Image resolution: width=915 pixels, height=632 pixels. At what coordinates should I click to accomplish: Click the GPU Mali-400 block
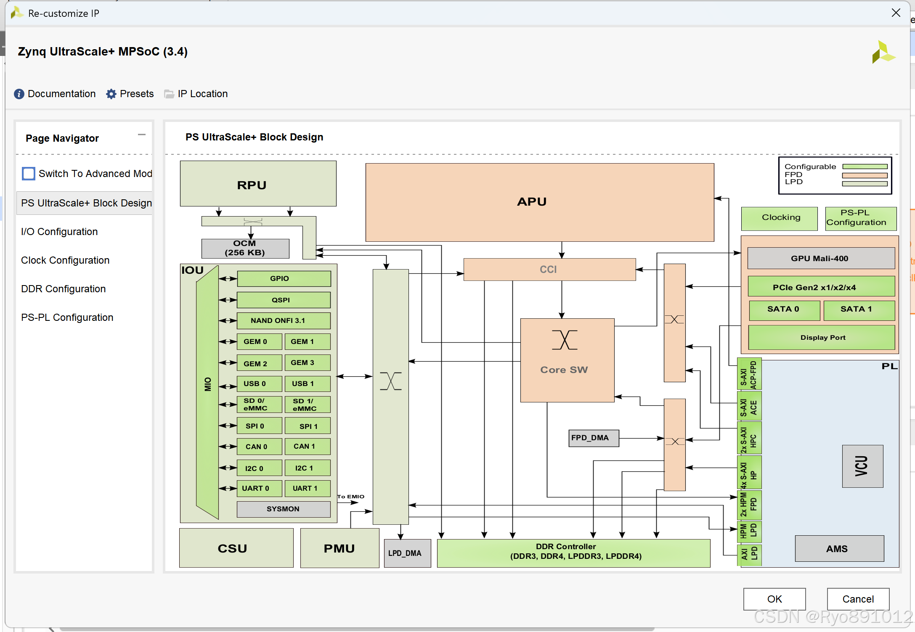pos(821,258)
